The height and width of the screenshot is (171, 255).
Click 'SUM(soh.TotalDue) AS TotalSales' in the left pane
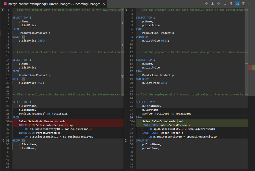43,114
